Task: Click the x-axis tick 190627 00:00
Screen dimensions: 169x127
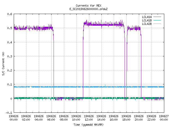Action: click(164, 118)
